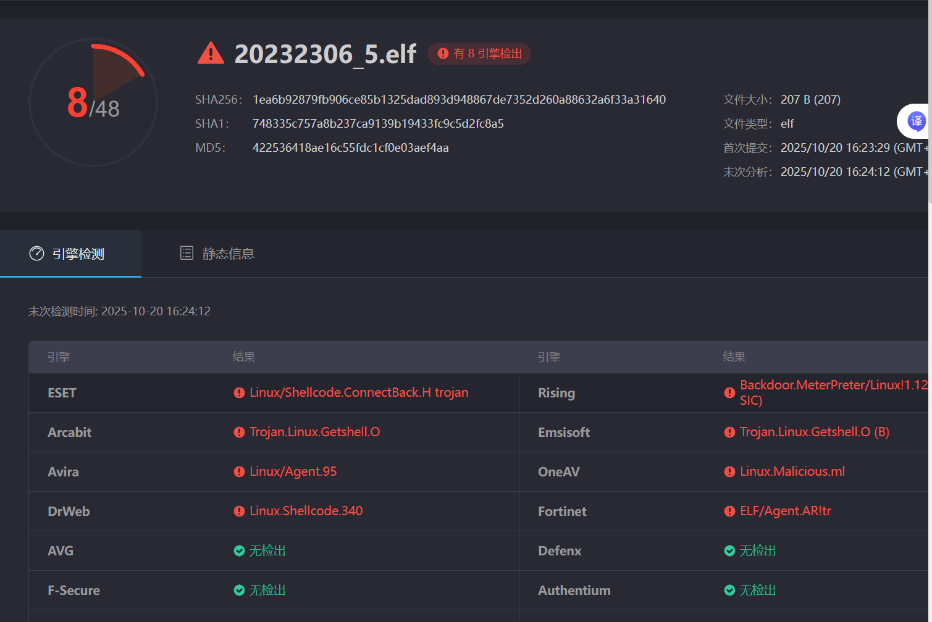
Task: Click the ESET engine name
Action: coord(62,393)
